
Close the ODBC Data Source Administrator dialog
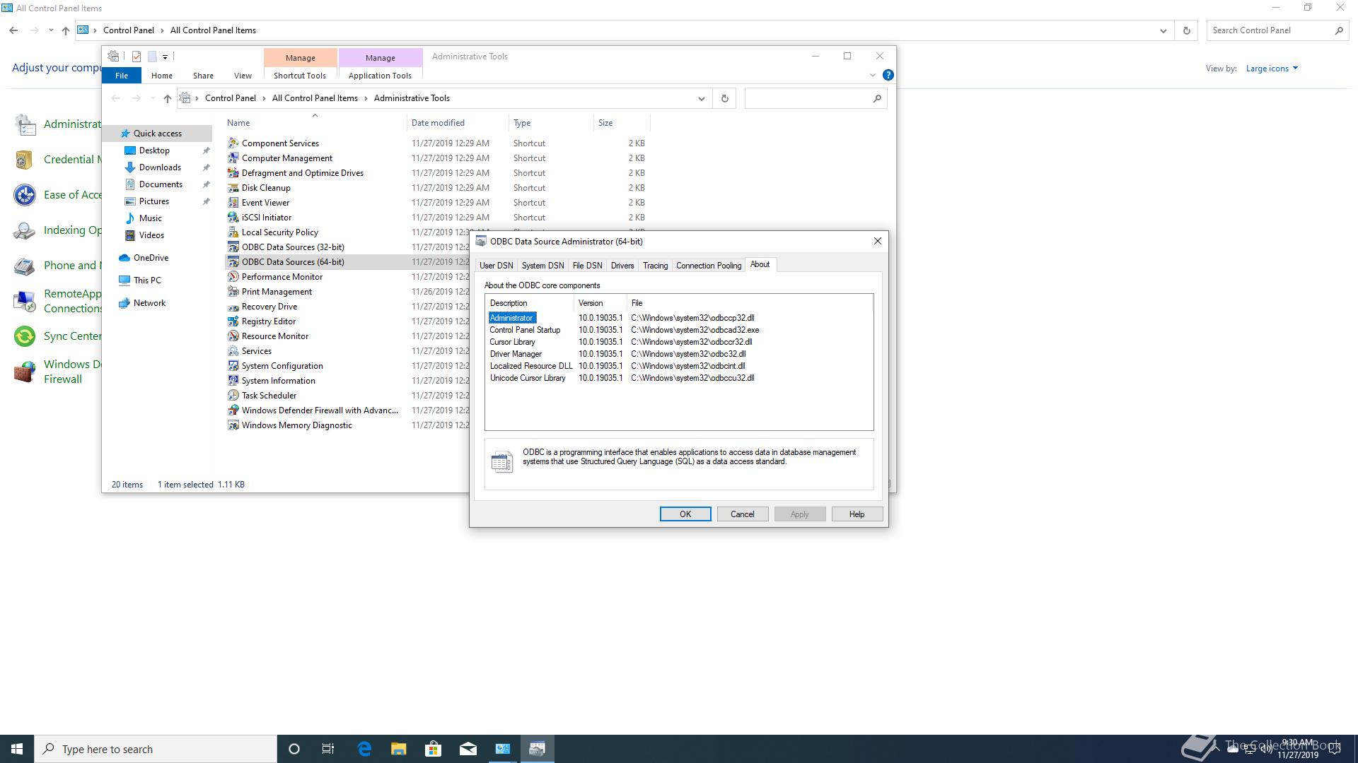point(878,241)
